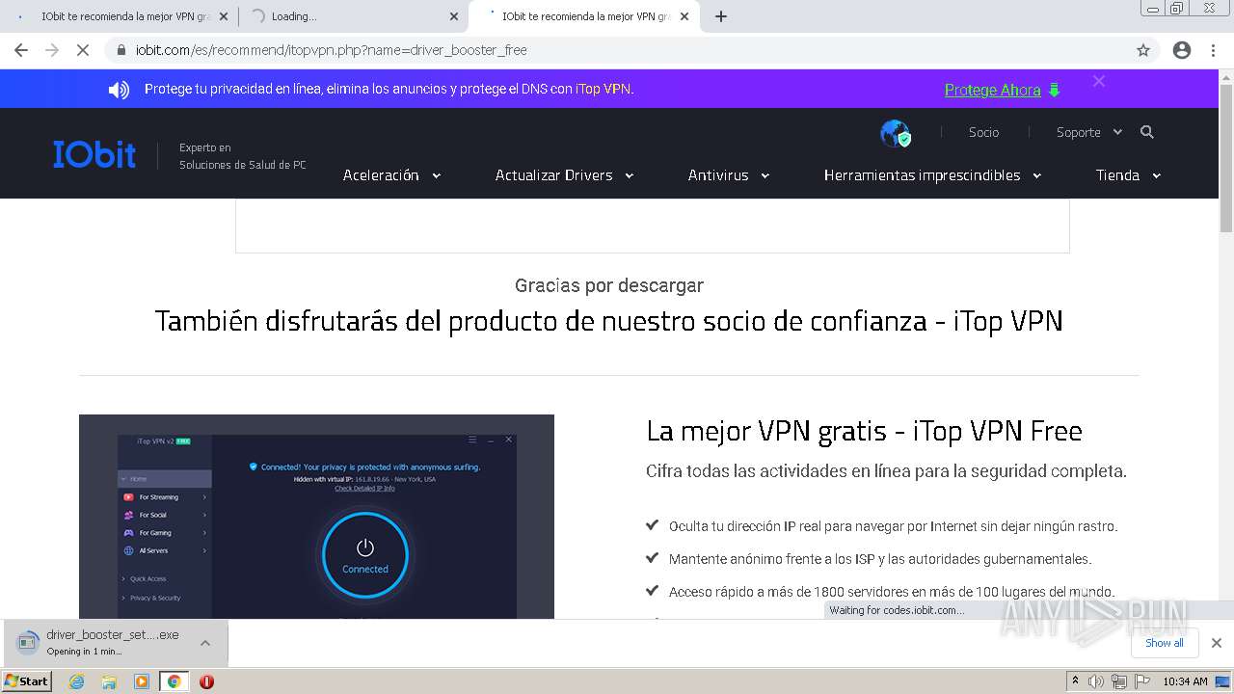Viewport: 1234px width, 694px height.
Task: Close the Loading... tab
Action: tap(454, 16)
